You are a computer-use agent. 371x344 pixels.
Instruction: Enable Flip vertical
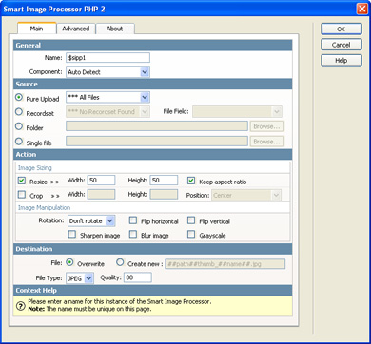[191, 220]
